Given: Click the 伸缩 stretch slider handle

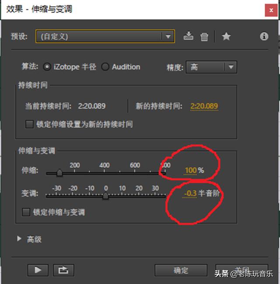Looking at the screenshot, I should tap(59, 172).
